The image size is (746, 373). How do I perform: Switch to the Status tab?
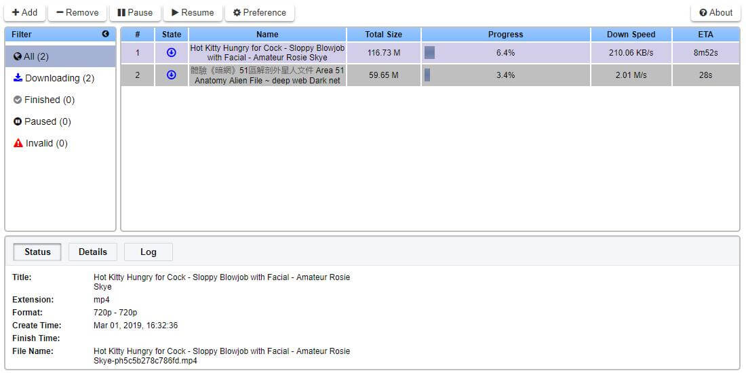point(37,252)
